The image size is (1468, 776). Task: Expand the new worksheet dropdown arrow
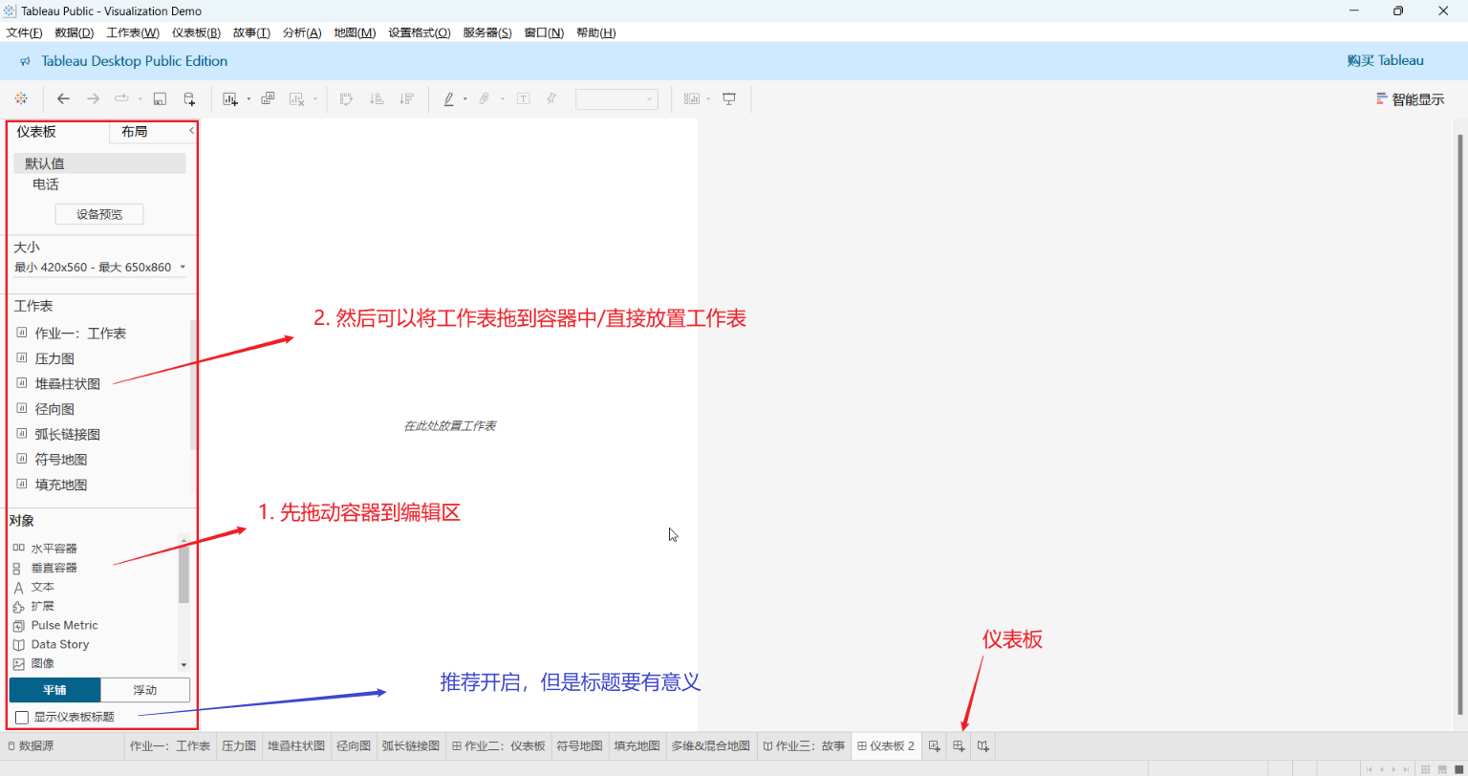pyautogui.click(x=248, y=98)
